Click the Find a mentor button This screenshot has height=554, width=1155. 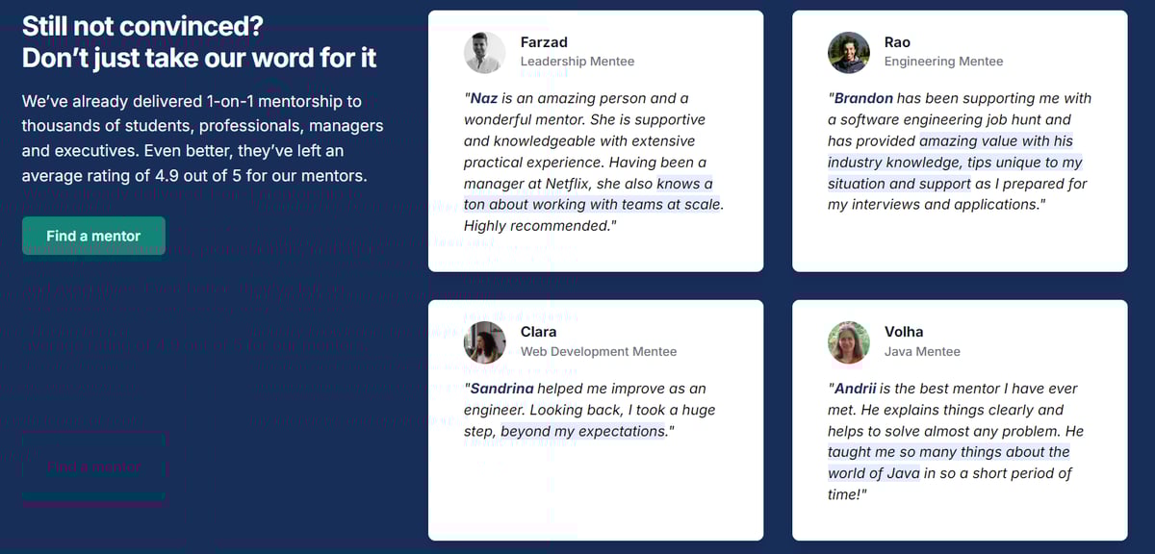(x=93, y=236)
